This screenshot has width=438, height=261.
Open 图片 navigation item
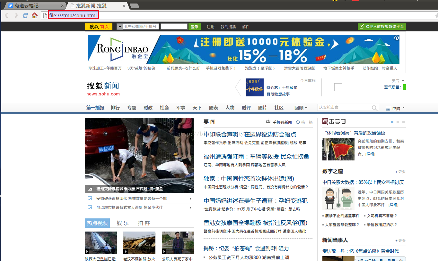coord(263,108)
